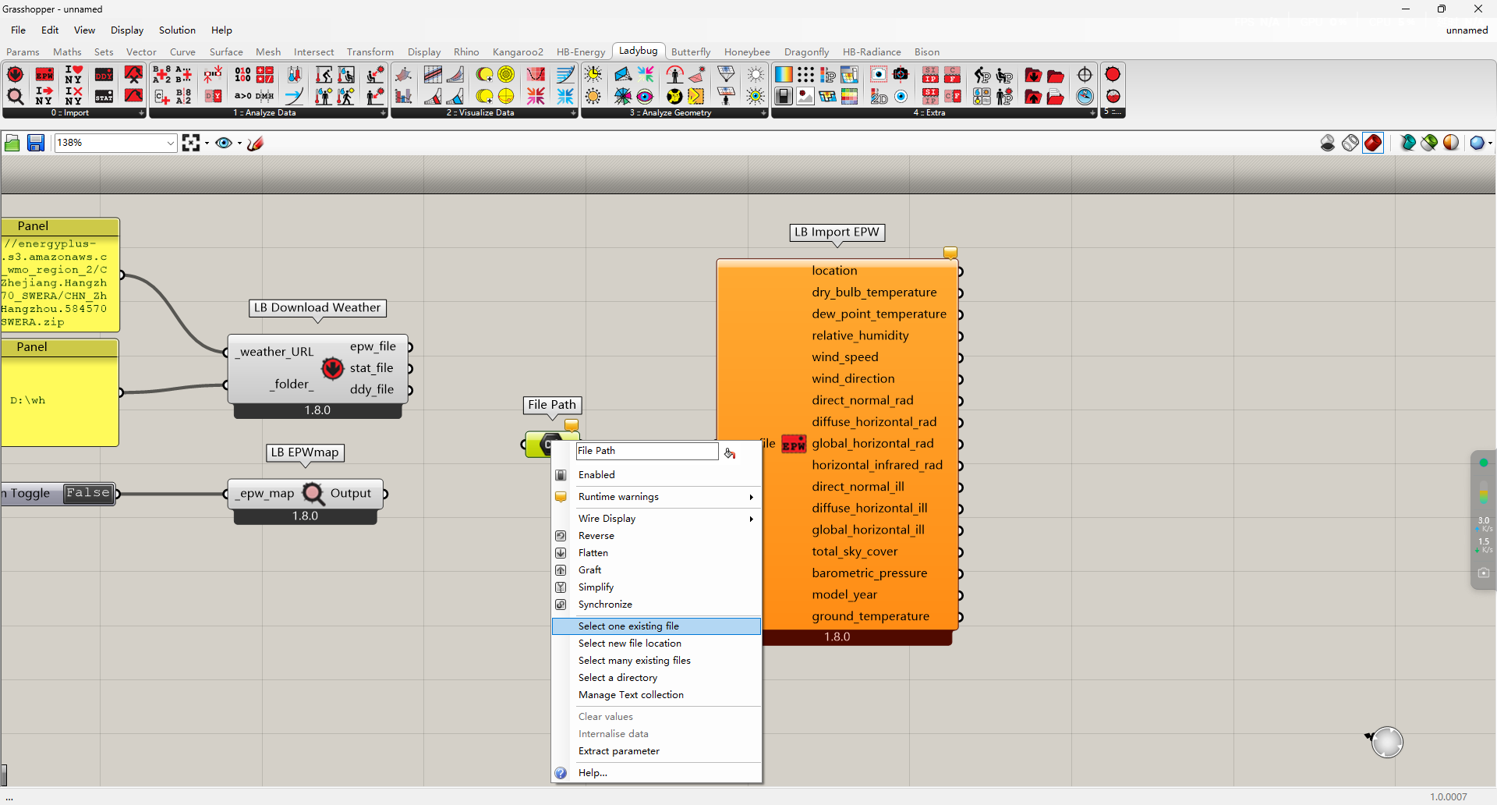Open the Wire Display submenu

pyautogui.click(x=656, y=519)
